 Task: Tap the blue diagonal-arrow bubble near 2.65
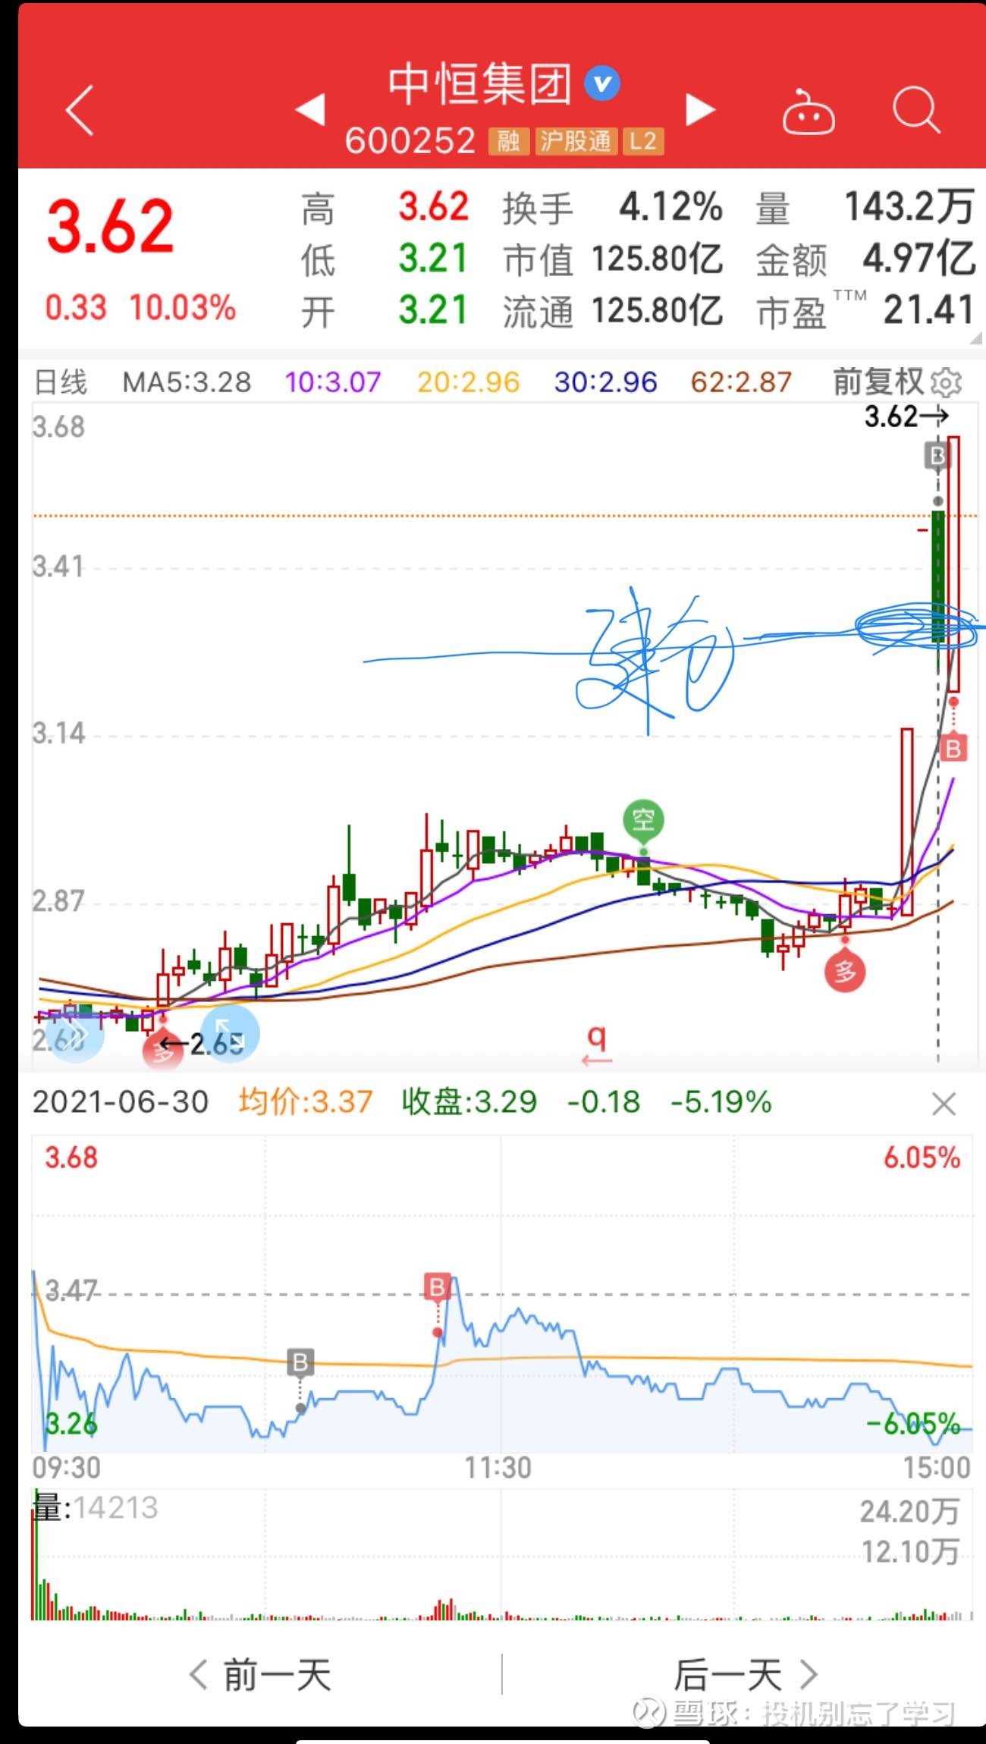(x=231, y=1032)
